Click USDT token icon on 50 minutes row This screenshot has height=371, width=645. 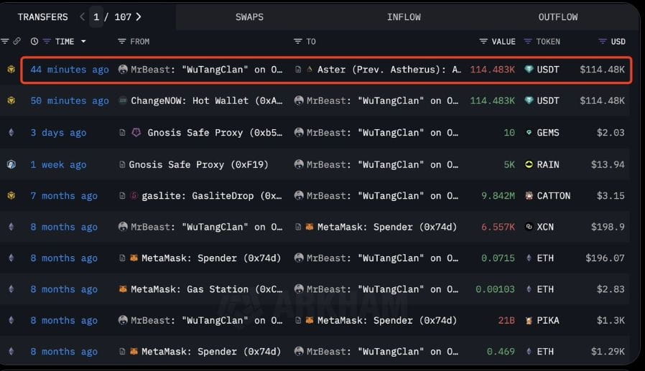point(529,100)
